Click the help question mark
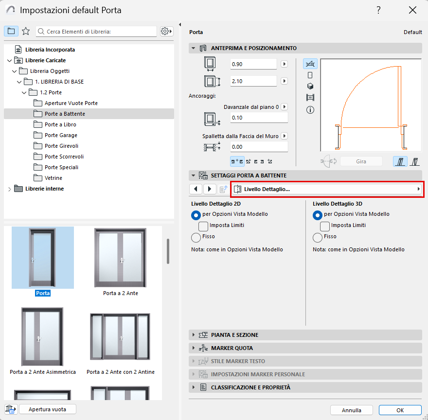 [x=378, y=10]
